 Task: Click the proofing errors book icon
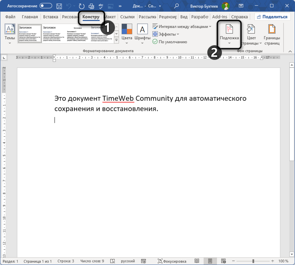pyautogui.click(x=112, y=261)
